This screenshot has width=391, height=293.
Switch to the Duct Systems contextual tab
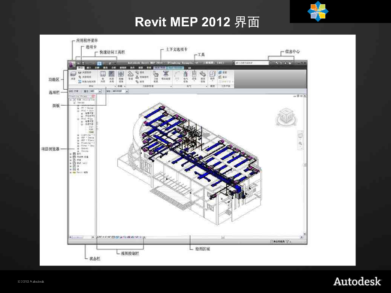coord(176,68)
